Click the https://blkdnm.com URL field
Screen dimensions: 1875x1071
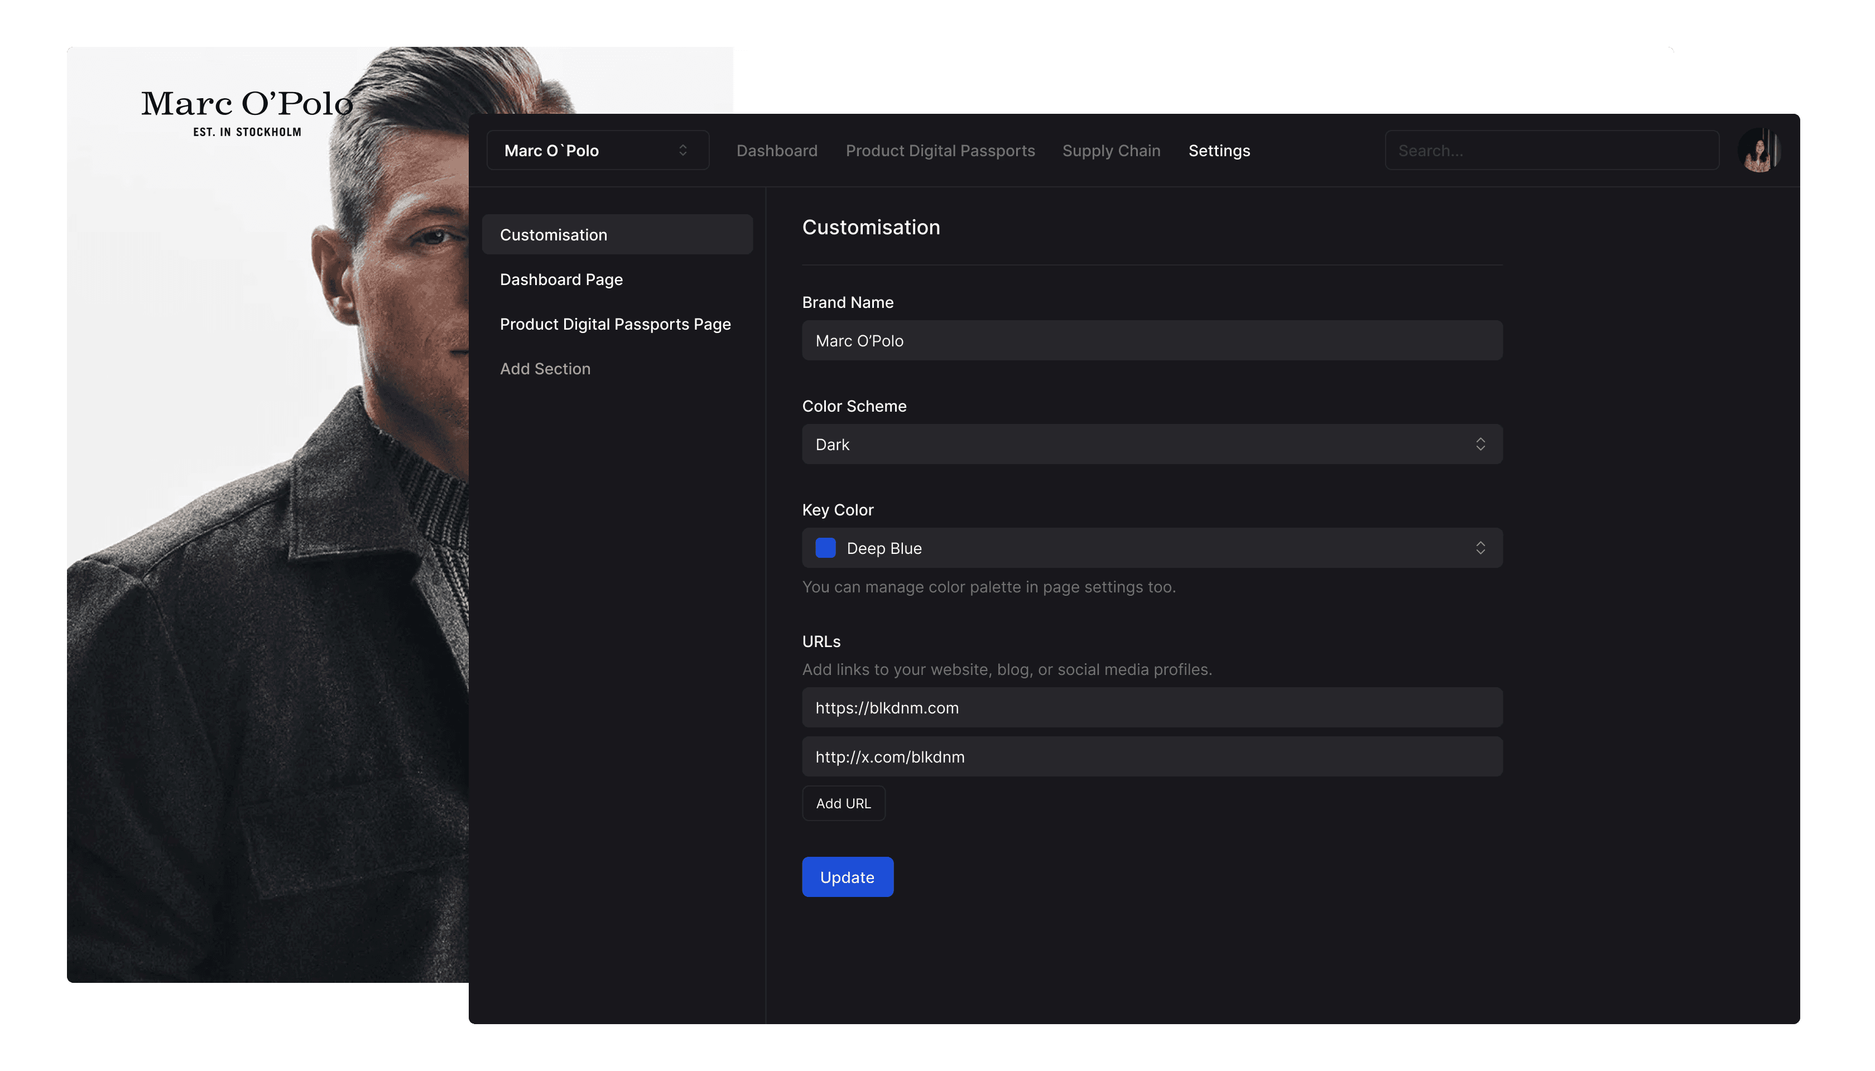coord(1152,708)
